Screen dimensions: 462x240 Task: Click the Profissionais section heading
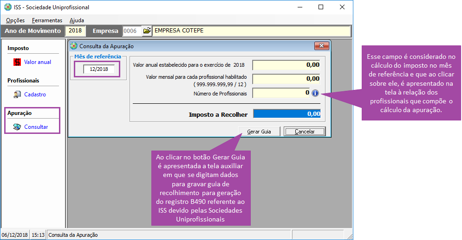click(x=23, y=81)
